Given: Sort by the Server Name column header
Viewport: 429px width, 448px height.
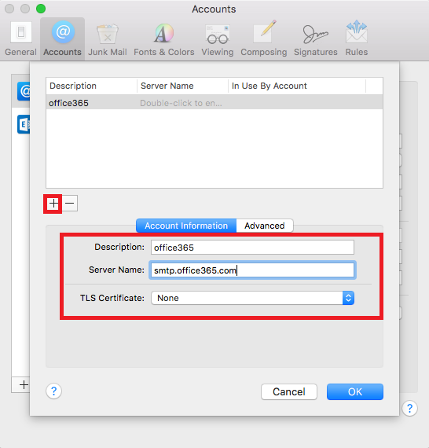Looking at the screenshot, I should click(182, 86).
